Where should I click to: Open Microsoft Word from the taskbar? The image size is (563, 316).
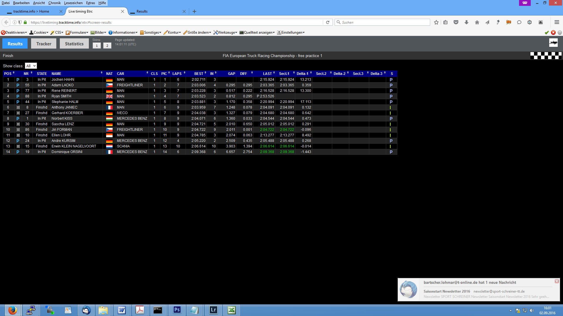tap(122, 310)
